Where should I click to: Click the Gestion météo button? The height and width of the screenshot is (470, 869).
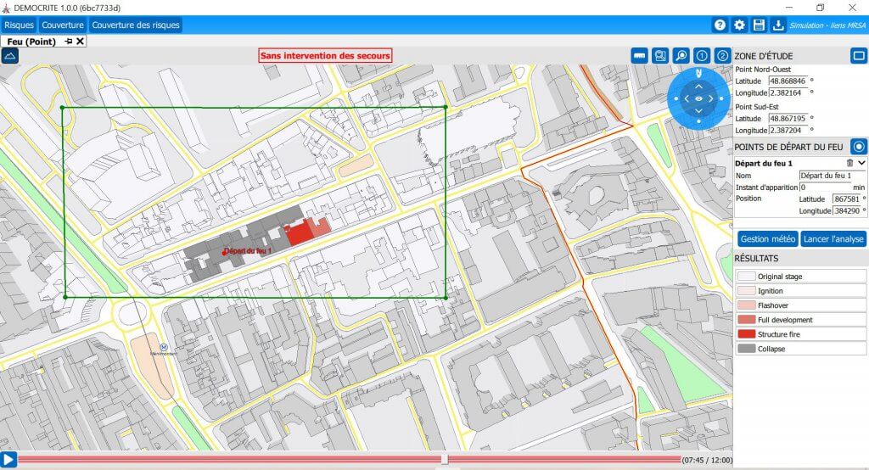click(767, 239)
